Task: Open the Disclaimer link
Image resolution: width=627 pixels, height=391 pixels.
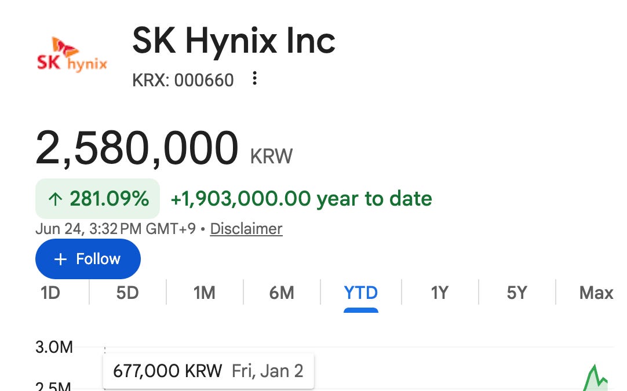Action: [x=246, y=229]
